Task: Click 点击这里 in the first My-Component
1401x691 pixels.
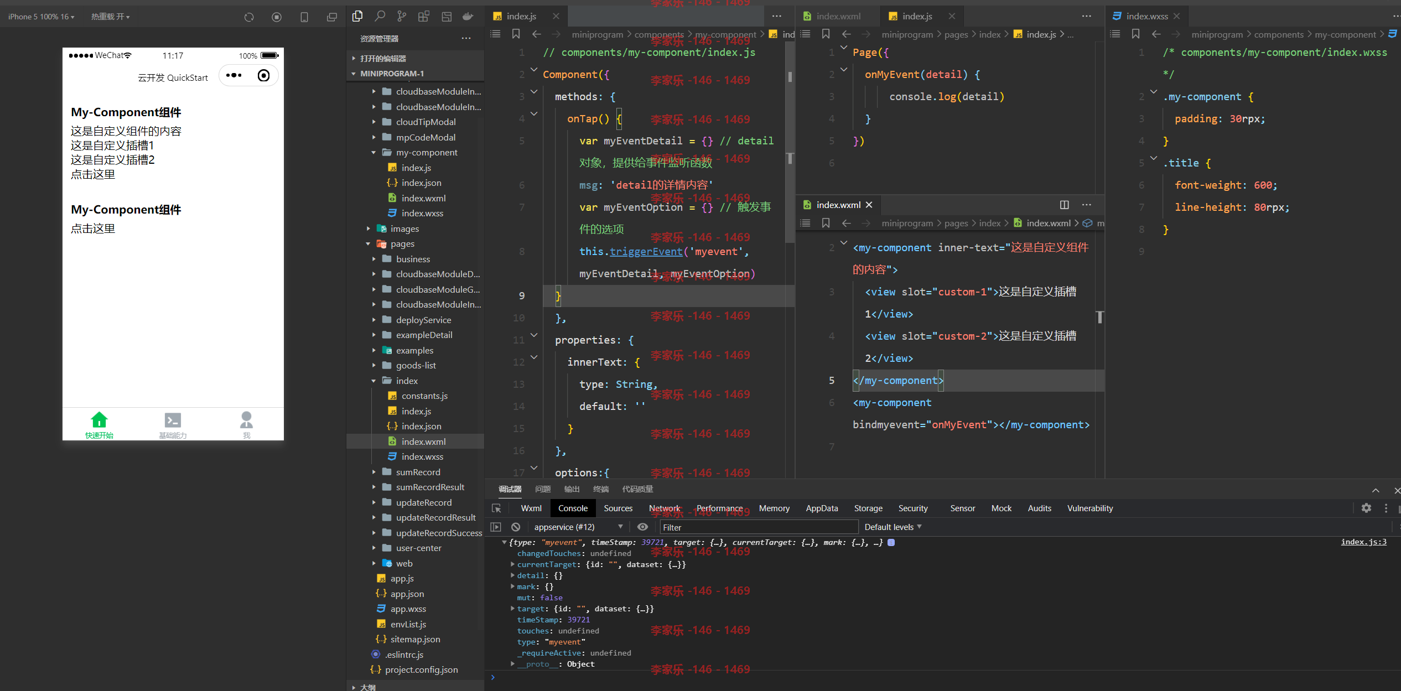Action: (93, 174)
